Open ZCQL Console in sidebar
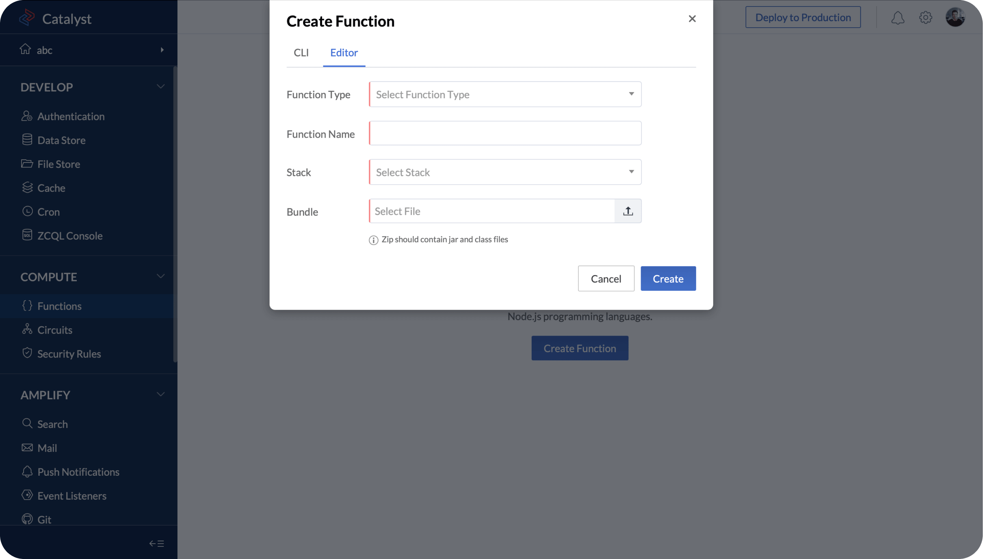 click(x=70, y=236)
